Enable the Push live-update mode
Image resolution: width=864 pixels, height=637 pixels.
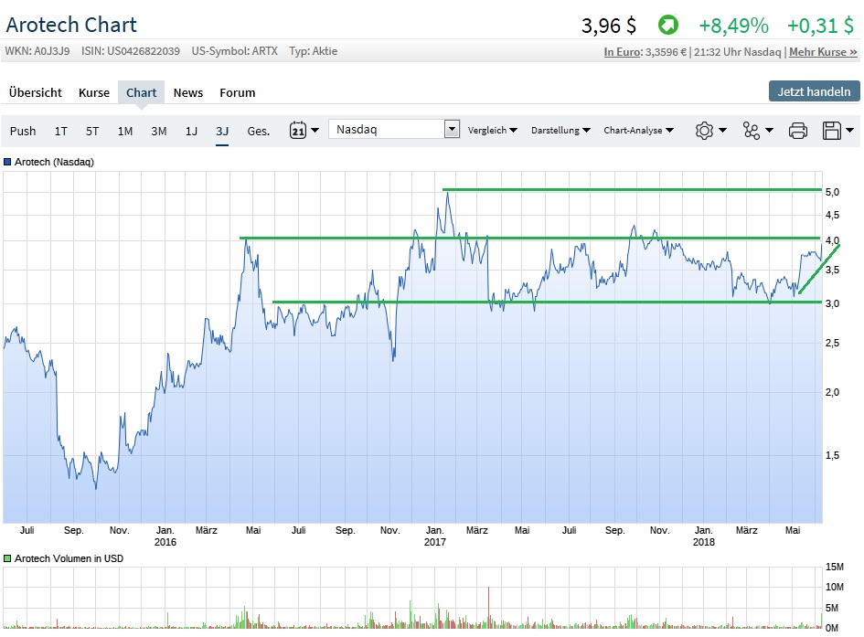[x=23, y=131]
